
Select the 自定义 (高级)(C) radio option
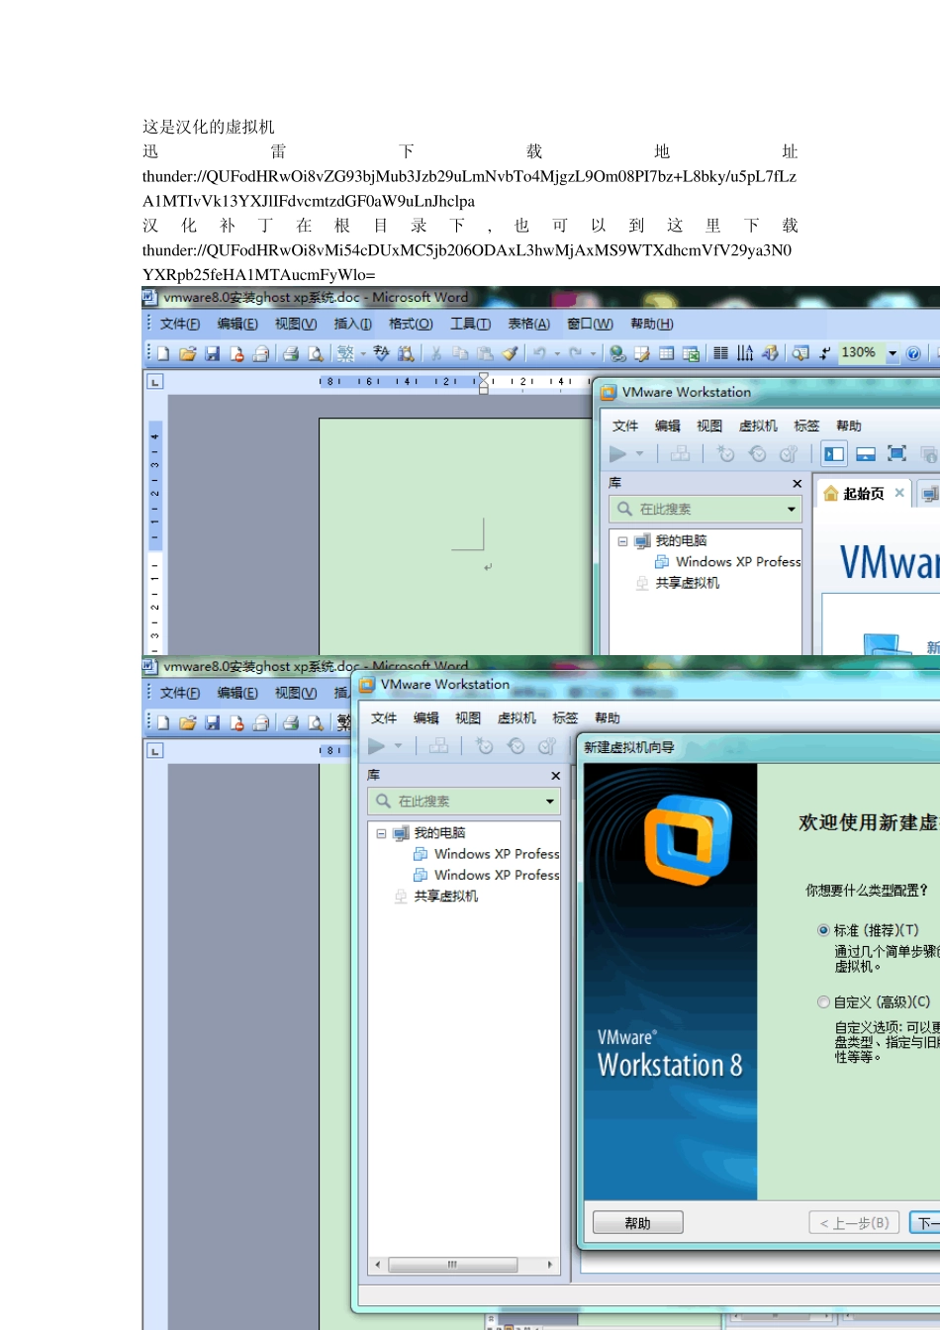click(823, 1001)
